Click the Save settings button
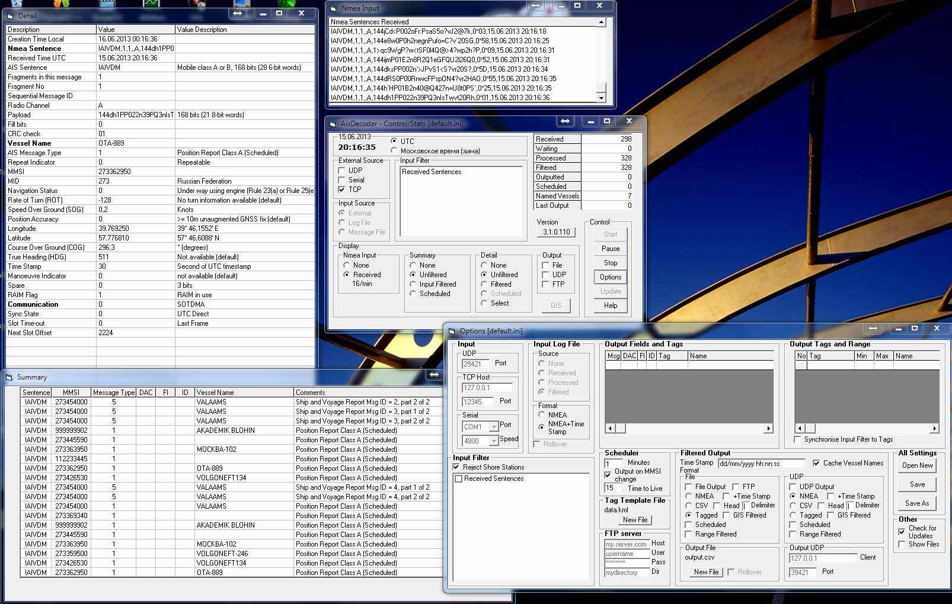This screenshot has width=952, height=604. pos(918,484)
